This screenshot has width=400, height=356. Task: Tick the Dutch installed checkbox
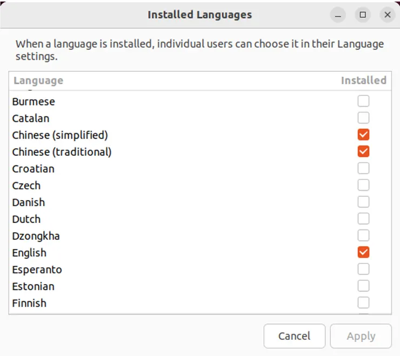click(363, 219)
